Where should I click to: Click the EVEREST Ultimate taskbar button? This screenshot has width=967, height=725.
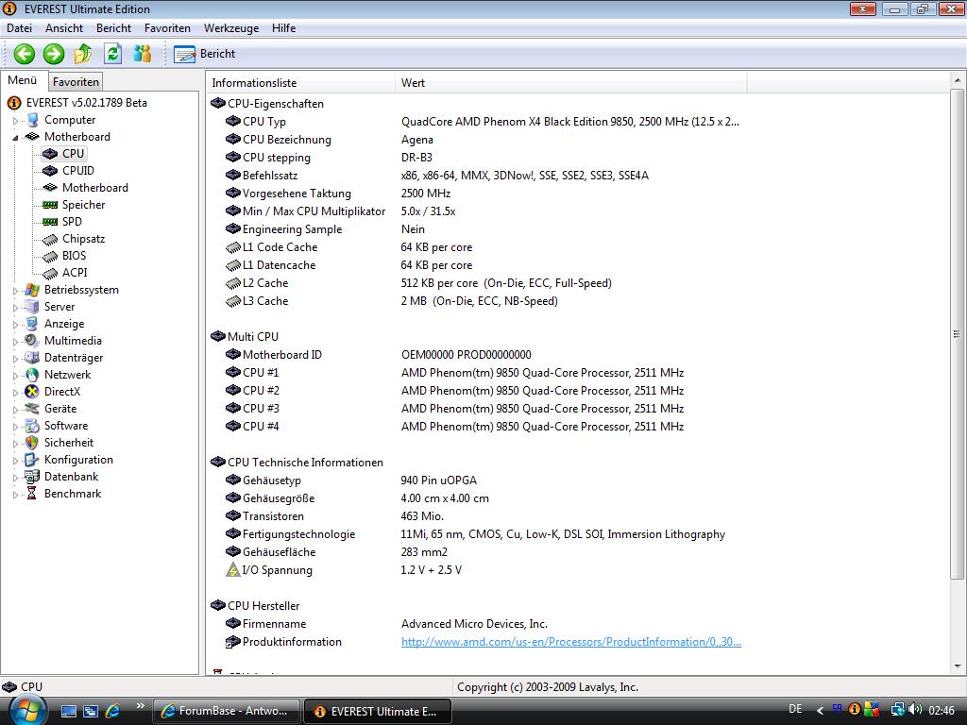coord(378,711)
